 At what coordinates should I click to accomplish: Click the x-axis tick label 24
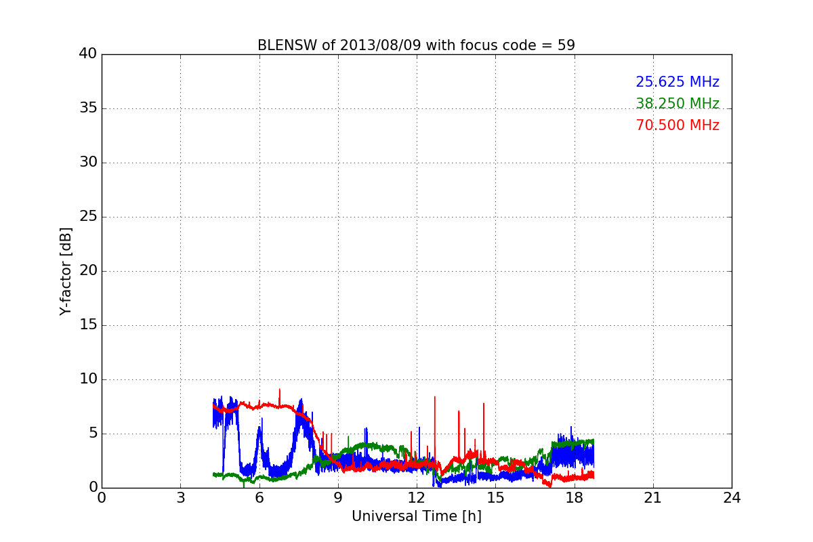[732, 498]
